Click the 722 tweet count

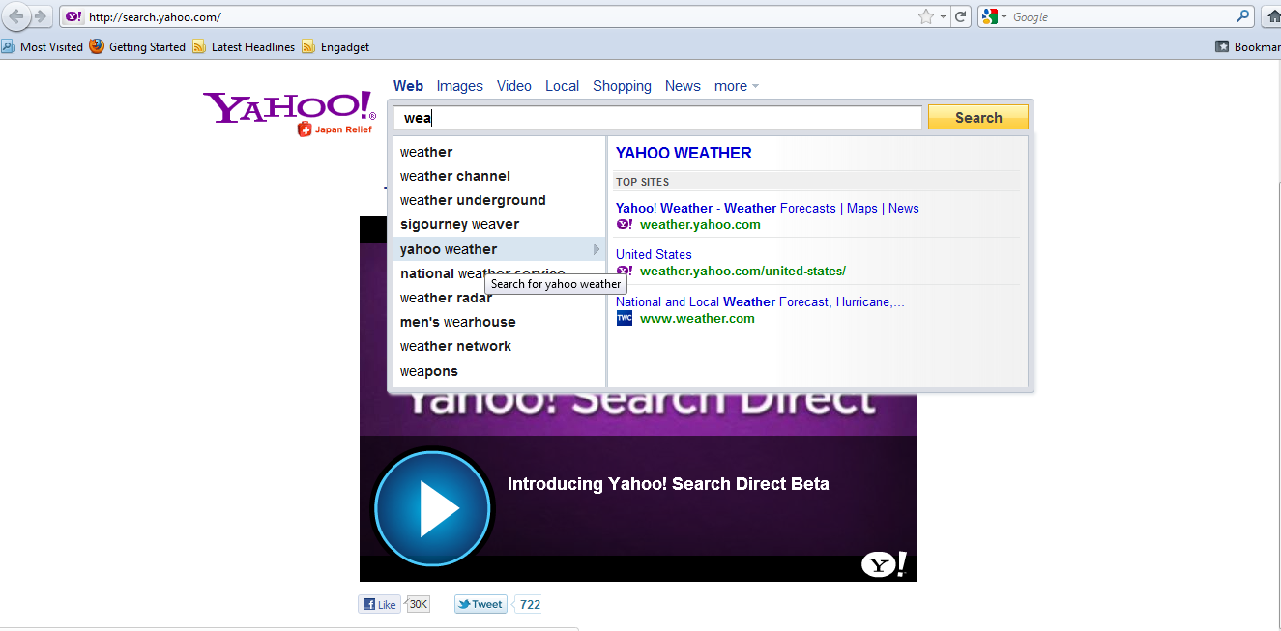coord(529,604)
